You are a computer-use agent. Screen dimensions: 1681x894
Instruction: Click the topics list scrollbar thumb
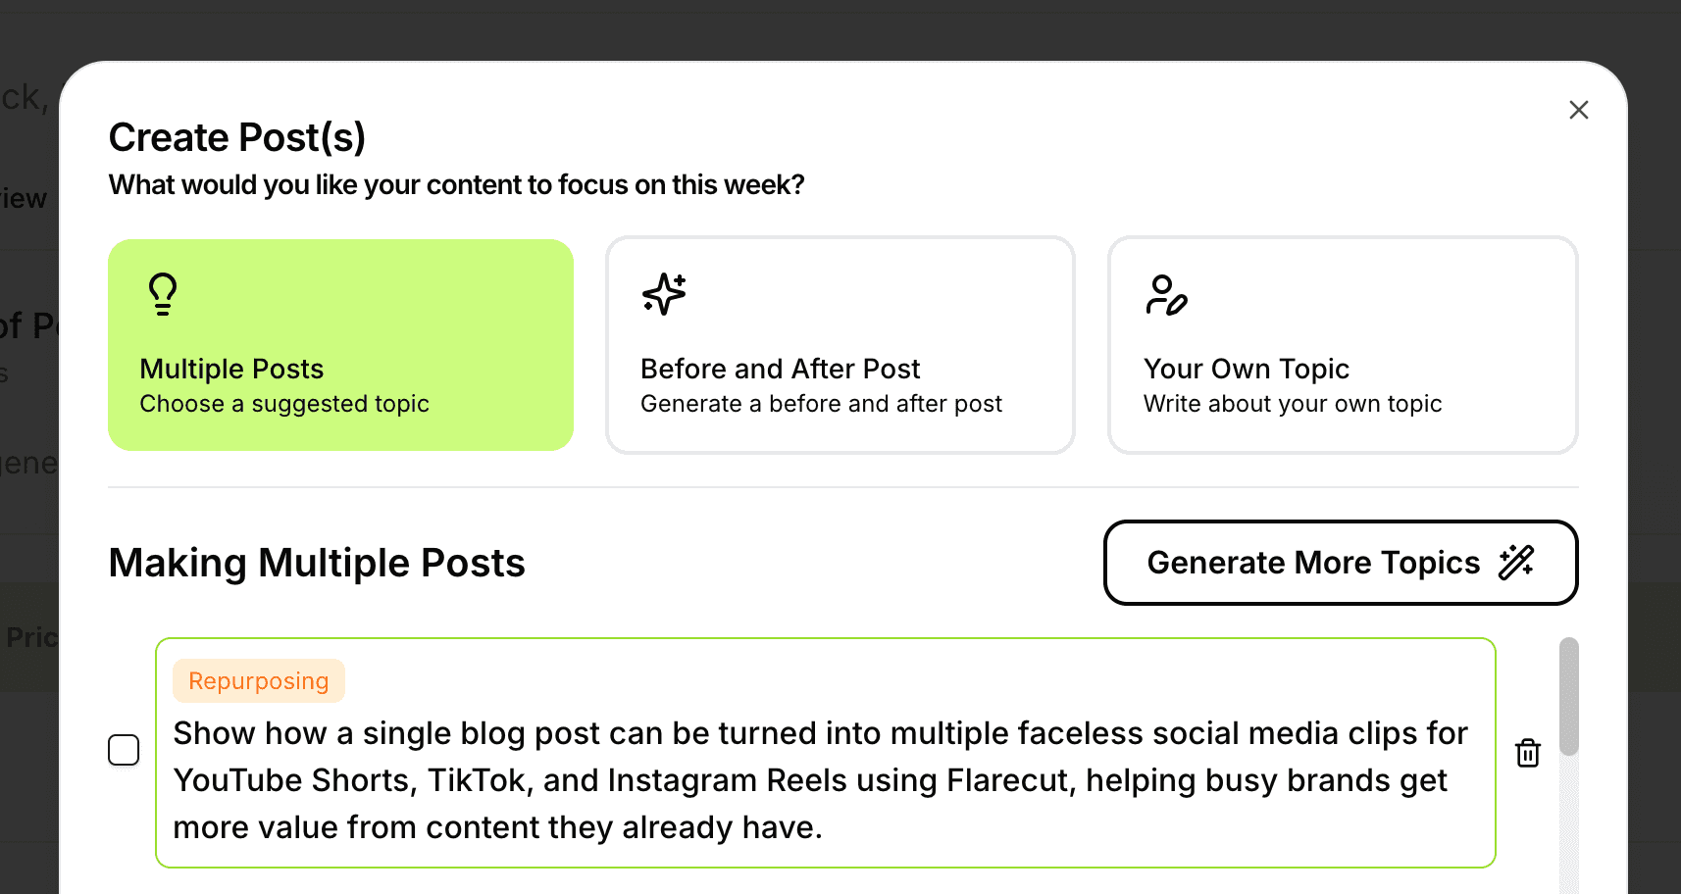tap(1569, 697)
